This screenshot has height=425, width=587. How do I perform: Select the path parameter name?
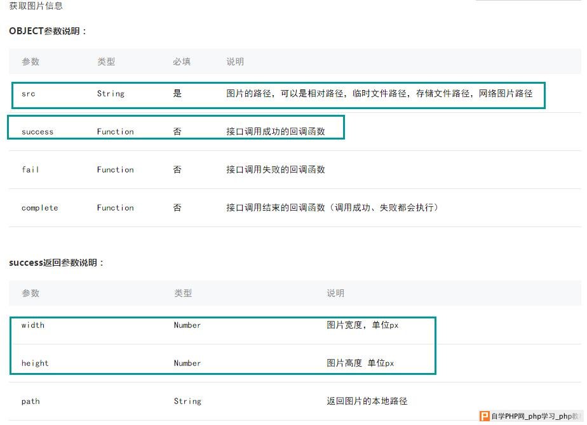pyautogui.click(x=30, y=402)
